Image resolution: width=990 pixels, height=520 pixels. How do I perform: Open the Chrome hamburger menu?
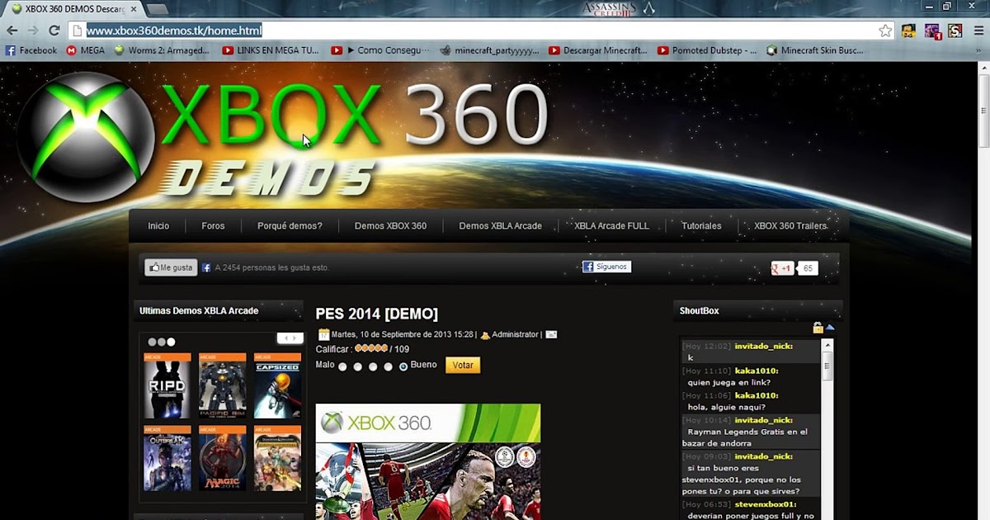coord(978,31)
